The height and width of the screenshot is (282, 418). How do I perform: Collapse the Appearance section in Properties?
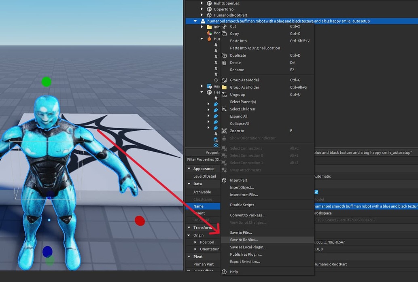click(189, 168)
